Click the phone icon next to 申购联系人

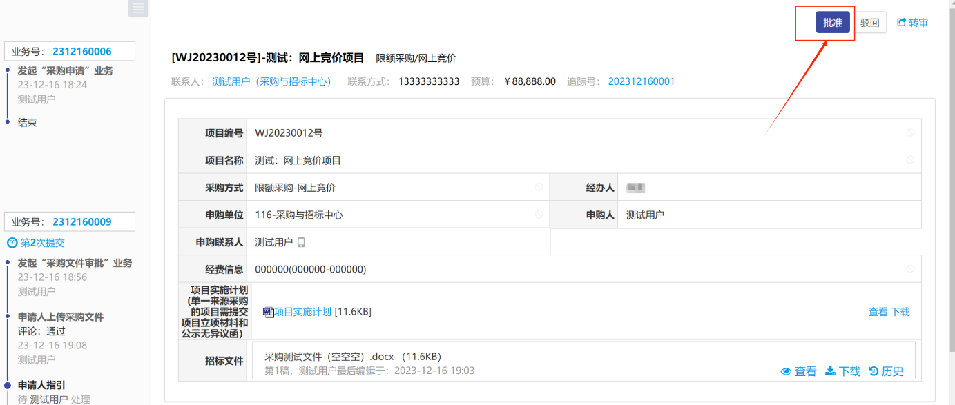point(301,242)
